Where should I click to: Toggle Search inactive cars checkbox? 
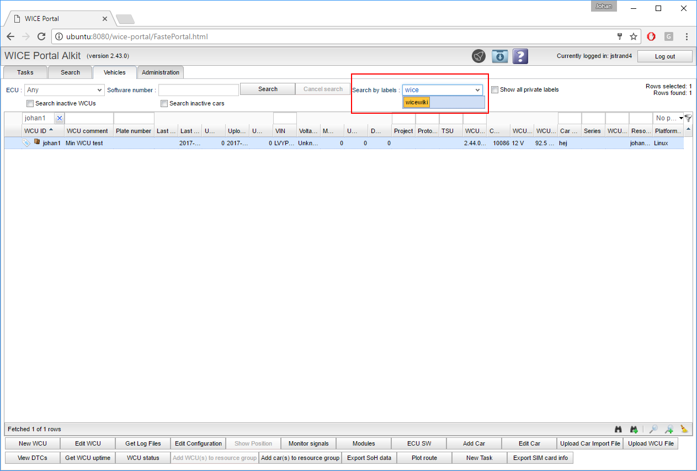coord(164,103)
